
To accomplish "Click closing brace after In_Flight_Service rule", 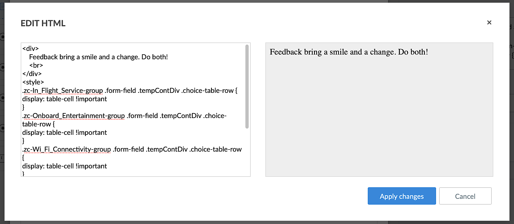I will [23, 107].
